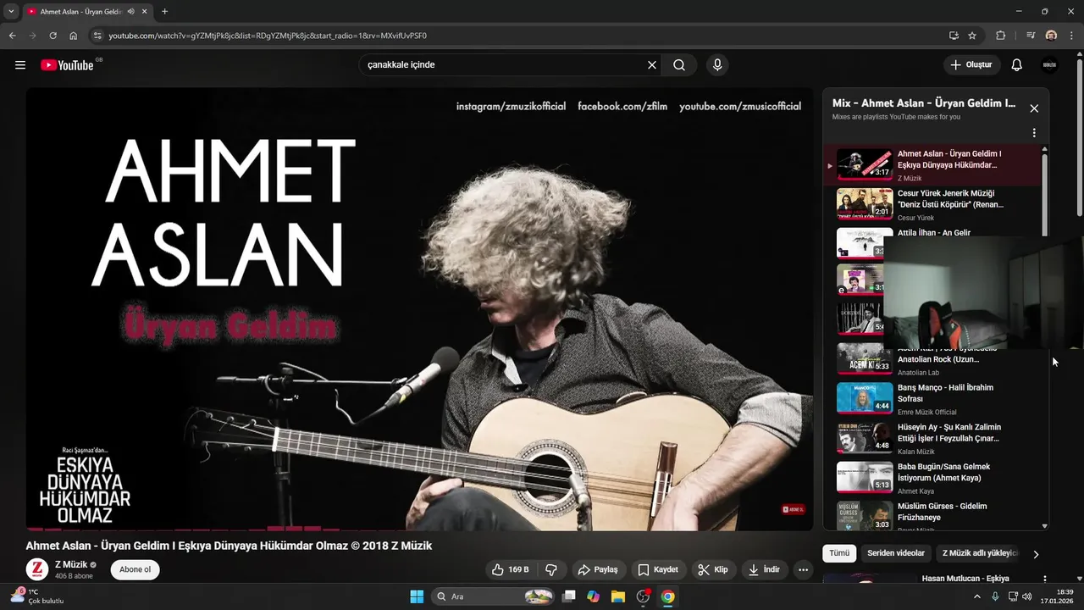Save the video with Kaydet
The width and height of the screenshot is (1084, 610).
click(658, 569)
